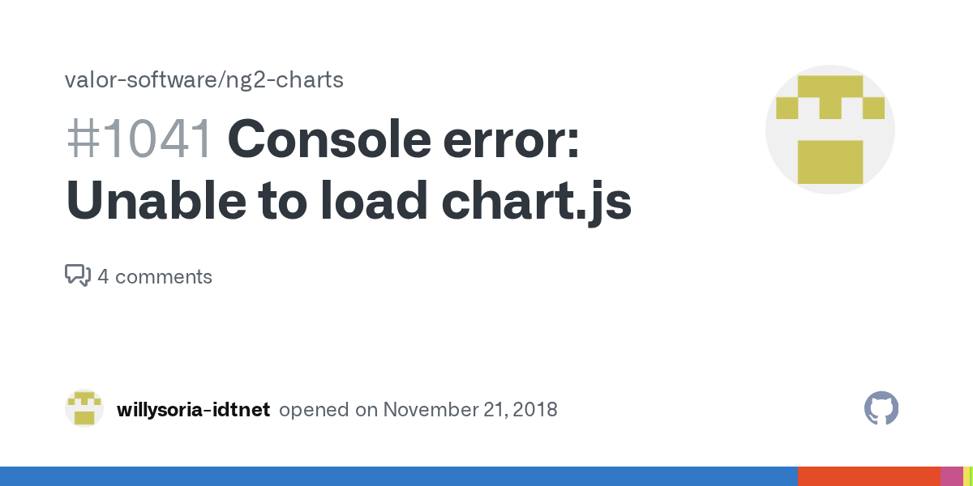973x486 pixels.
Task: Click the small willysoria-idtnet avatar icon
Action: click(x=84, y=408)
